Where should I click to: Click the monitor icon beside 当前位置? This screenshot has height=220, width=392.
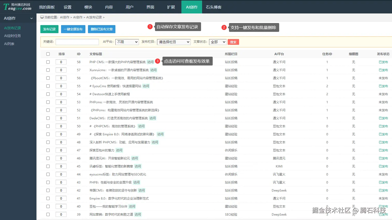42,17
